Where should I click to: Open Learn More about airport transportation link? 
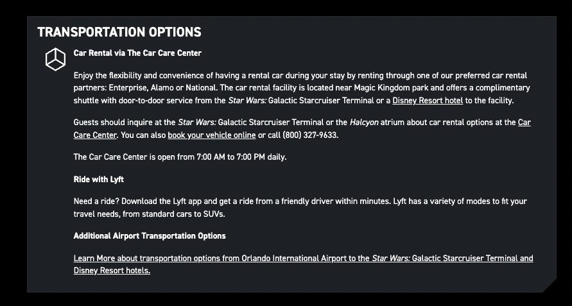click(x=303, y=259)
